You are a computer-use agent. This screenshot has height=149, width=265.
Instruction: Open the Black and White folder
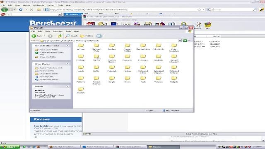coord(96,48)
